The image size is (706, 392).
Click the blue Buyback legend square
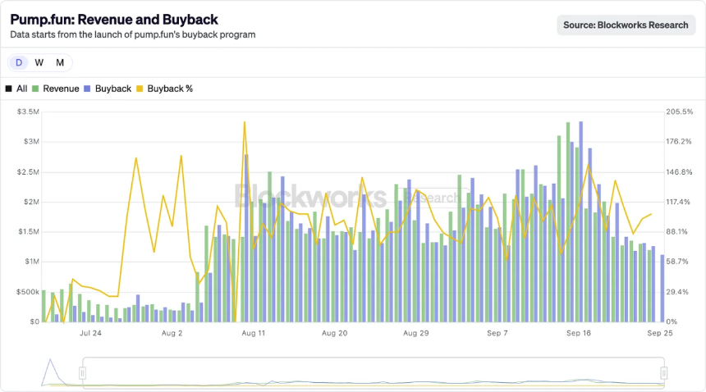88,89
